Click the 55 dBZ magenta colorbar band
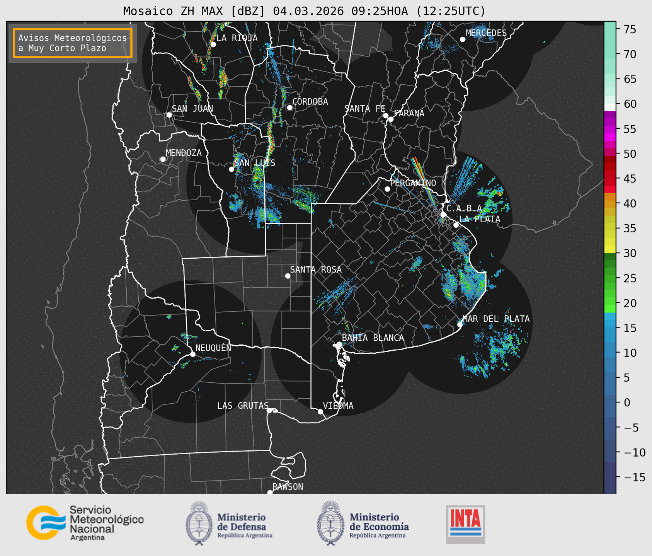Viewport: 652px width, 556px height. click(609, 129)
